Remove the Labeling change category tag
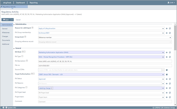Image resolution: width=177 pixels, height=109 pixels. coord(51,88)
